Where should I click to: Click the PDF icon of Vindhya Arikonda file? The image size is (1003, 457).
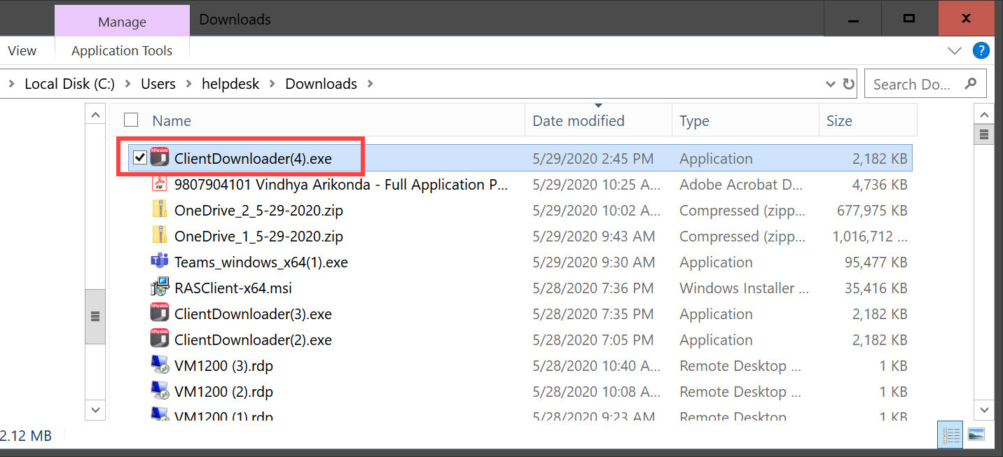tap(160, 185)
